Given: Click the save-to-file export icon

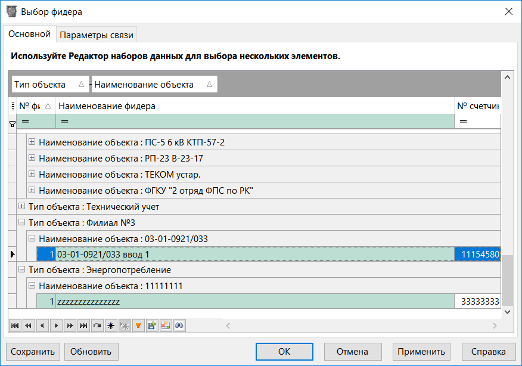Looking at the screenshot, I should (x=152, y=325).
